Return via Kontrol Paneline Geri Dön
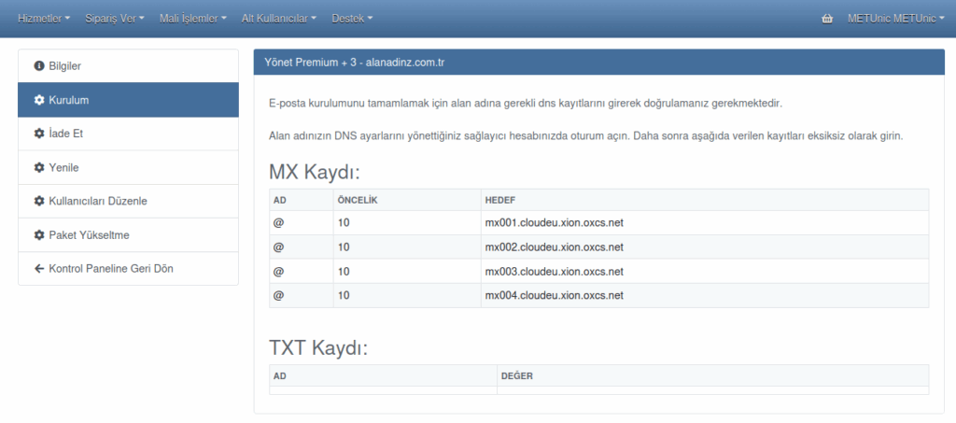 point(110,268)
